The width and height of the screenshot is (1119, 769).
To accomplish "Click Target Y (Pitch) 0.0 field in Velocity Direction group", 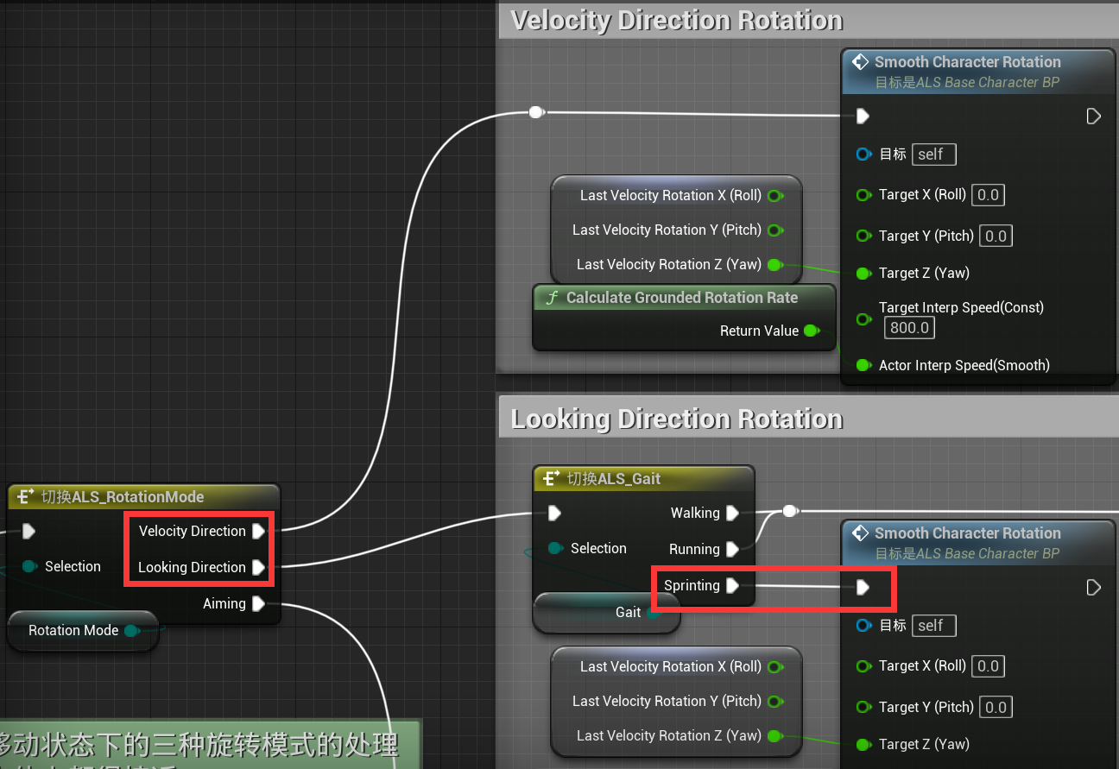I will coord(996,236).
